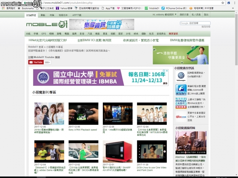The height and width of the screenshot is (178, 238).
Task: Open the Sony A7RIII camera video thumbnail
Action: tap(83, 114)
